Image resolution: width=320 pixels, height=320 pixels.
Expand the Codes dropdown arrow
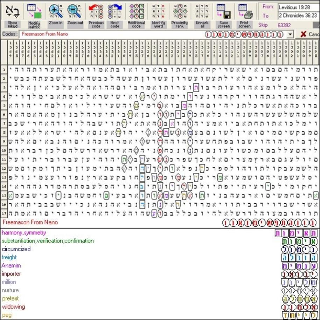click(x=290, y=34)
